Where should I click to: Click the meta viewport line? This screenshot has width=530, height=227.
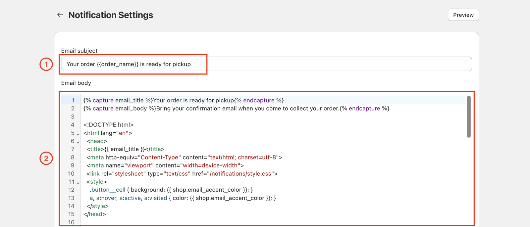(165, 165)
